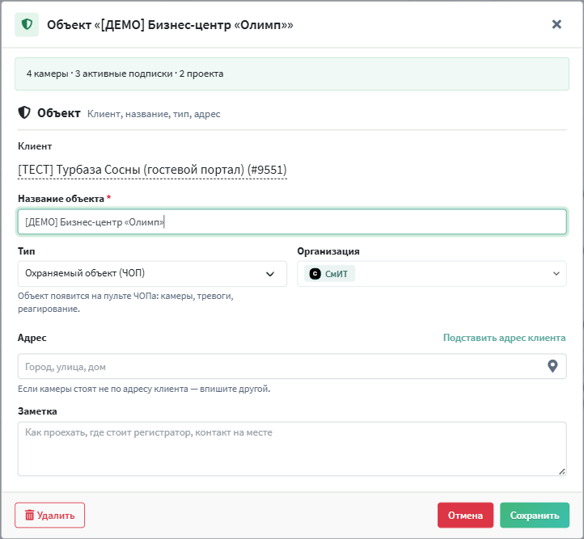The width and height of the screenshot is (584, 539).
Task: Click the Заметка textarea resize handle
Action: (562, 471)
